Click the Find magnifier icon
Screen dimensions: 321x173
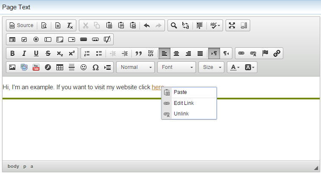[173, 25]
